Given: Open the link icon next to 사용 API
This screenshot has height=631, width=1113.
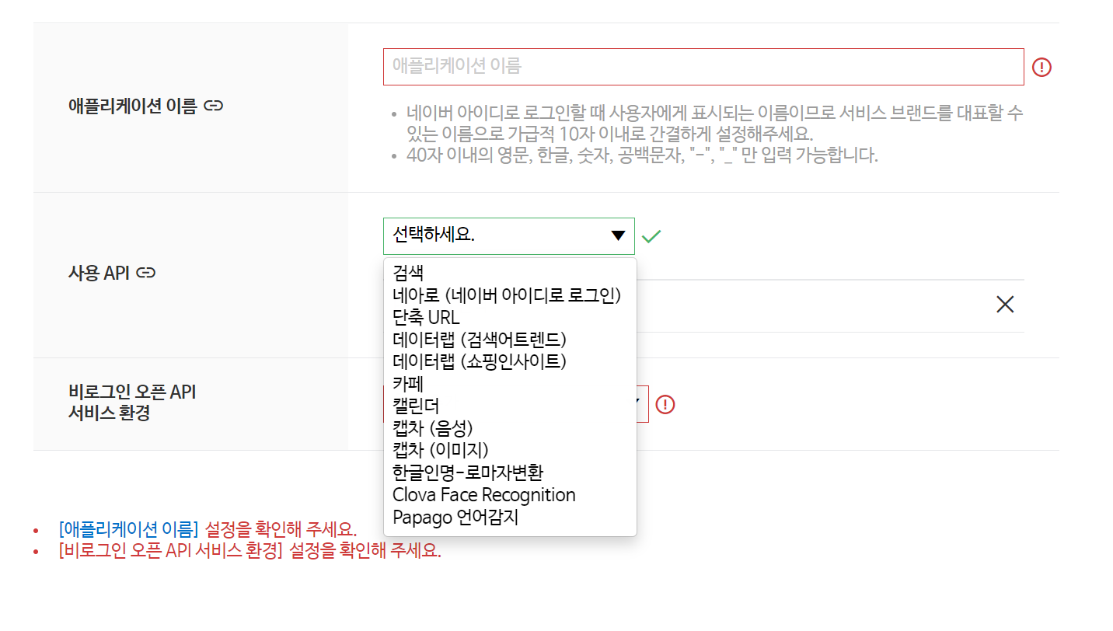Looking at the screenshot, I should click(146, 273).
